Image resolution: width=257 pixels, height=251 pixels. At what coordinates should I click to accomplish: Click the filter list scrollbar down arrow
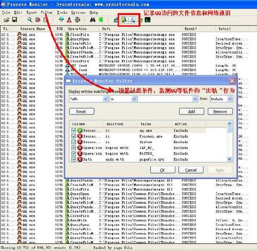tap(230, 159)
